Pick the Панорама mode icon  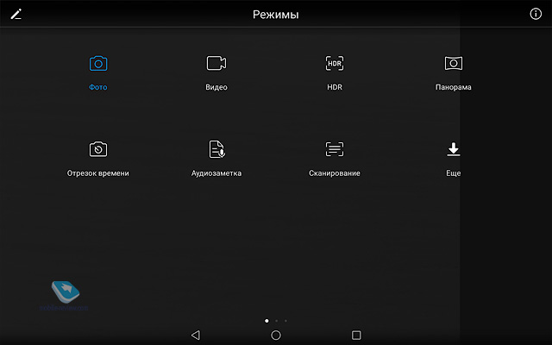453,63
